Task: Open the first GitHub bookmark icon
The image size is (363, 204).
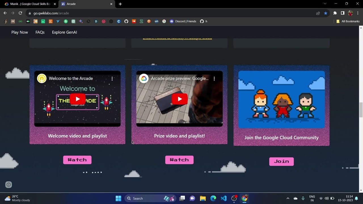Action: [126, 21]
